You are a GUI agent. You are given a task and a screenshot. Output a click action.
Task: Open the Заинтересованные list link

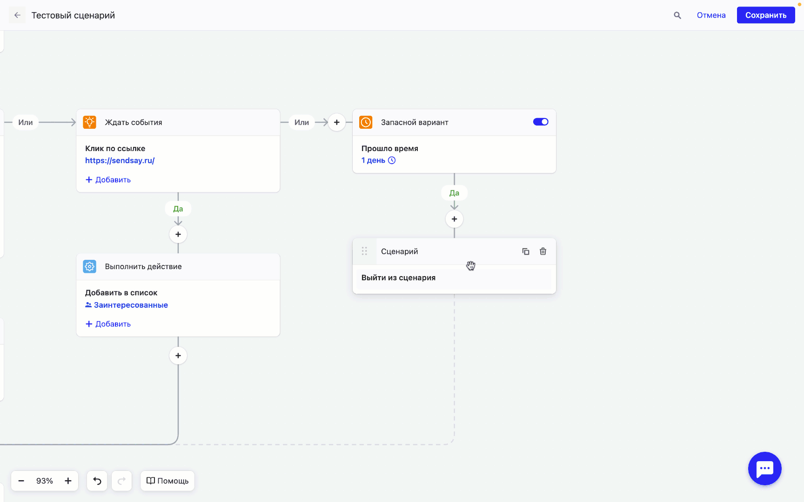[x=127, y=305]
